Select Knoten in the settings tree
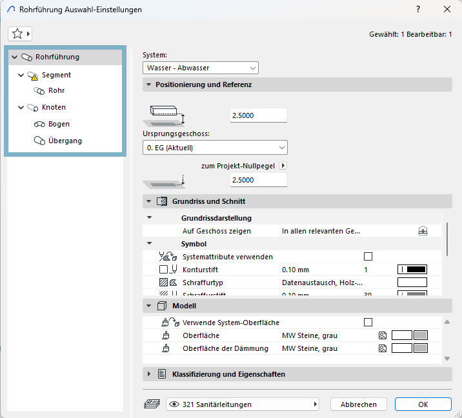The width and height of the screenshot is (462, 418). [x=54, y=107]
